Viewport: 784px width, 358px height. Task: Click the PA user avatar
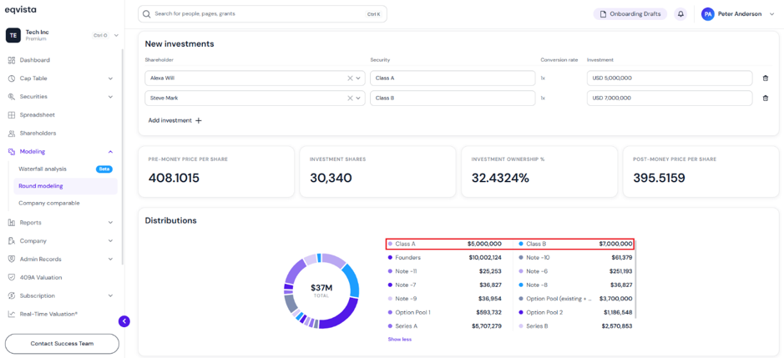(x=707, y=14)
